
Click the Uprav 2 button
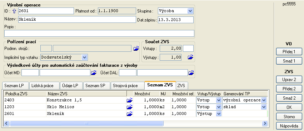tap(289, 80)
